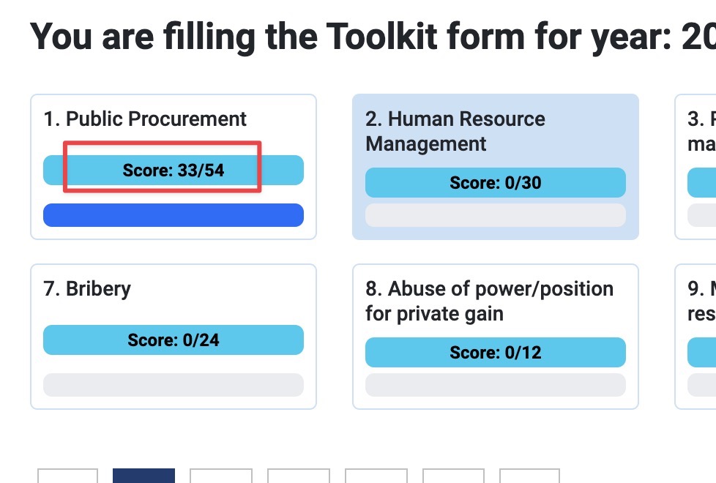Click the first outlined page button at the bottom left

click(67, 476)
